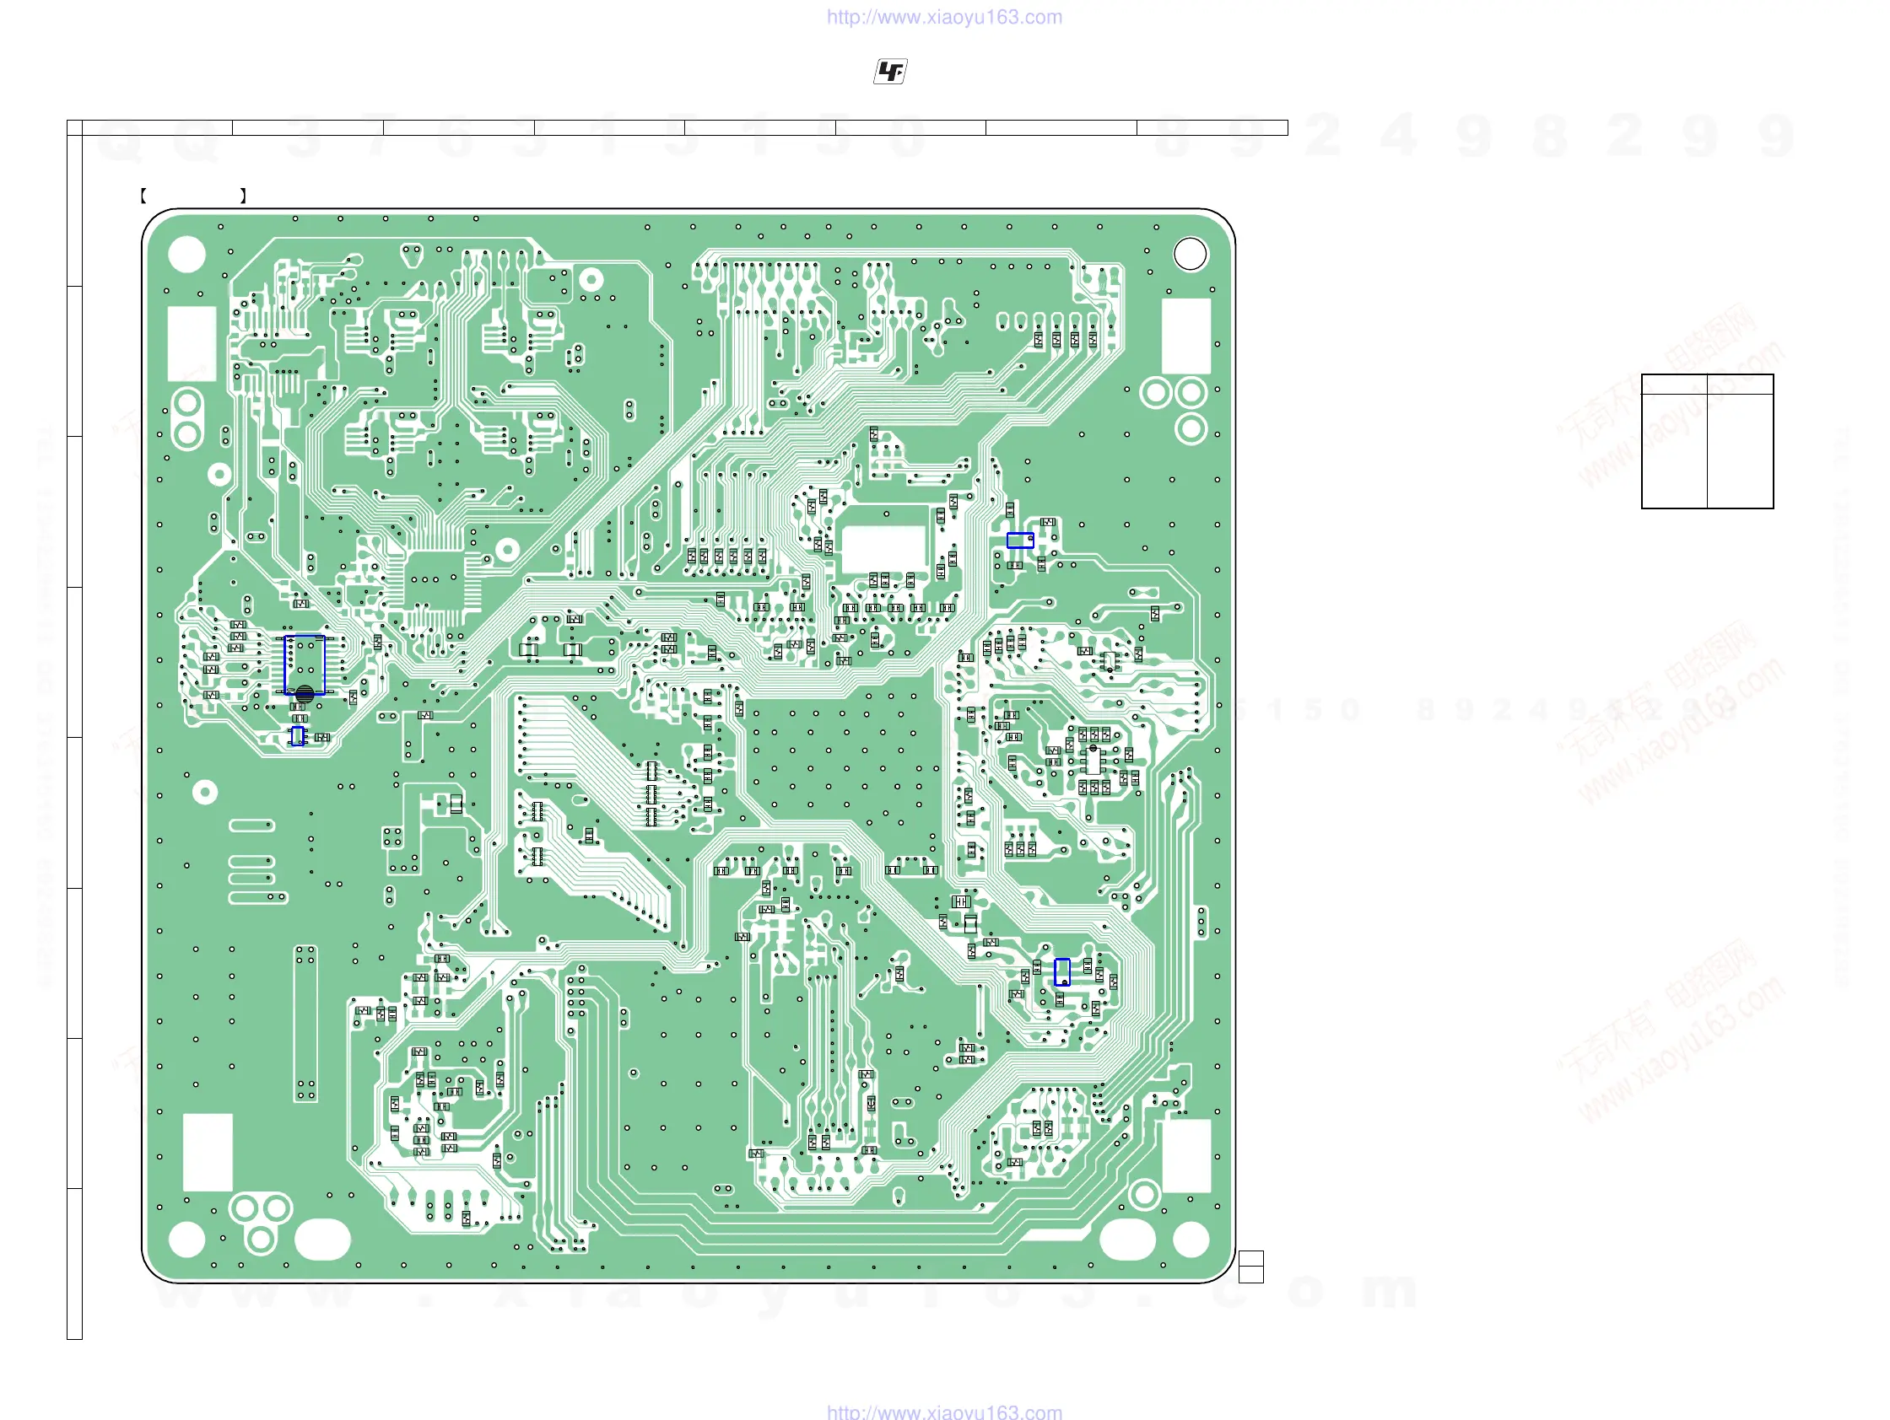Click the white rectangular pad at lower left edge
1890x1420 pixels.
point(208,1152)
